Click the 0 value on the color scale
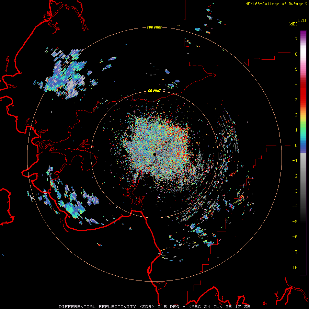This screenshot has width=309, height=309. [296, 146]
